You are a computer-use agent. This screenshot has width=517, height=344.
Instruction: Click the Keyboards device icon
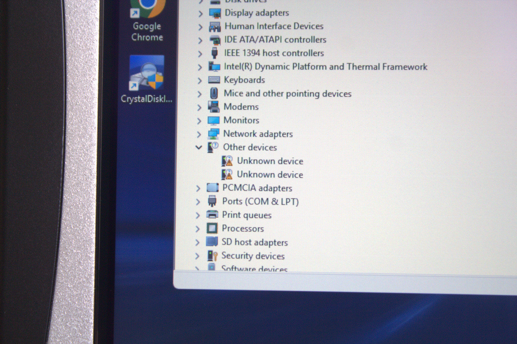[214, 80]
